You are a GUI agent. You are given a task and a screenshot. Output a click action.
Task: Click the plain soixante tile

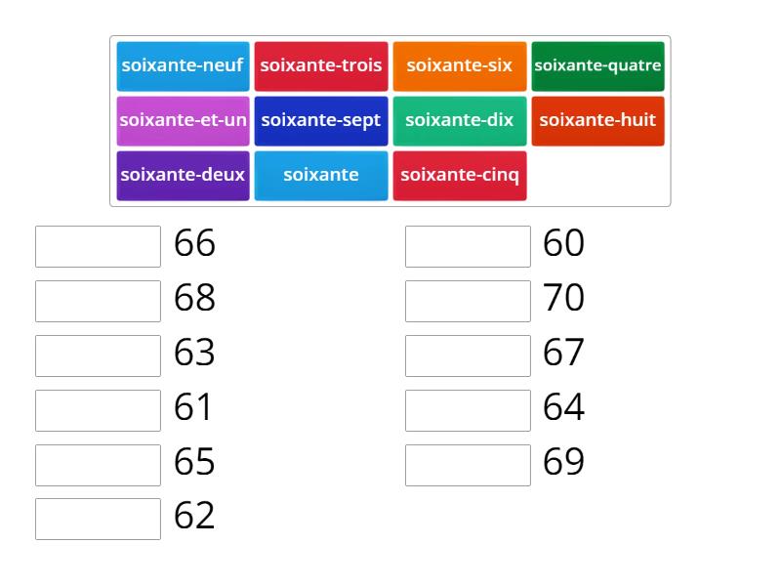(x=321, y=176)
